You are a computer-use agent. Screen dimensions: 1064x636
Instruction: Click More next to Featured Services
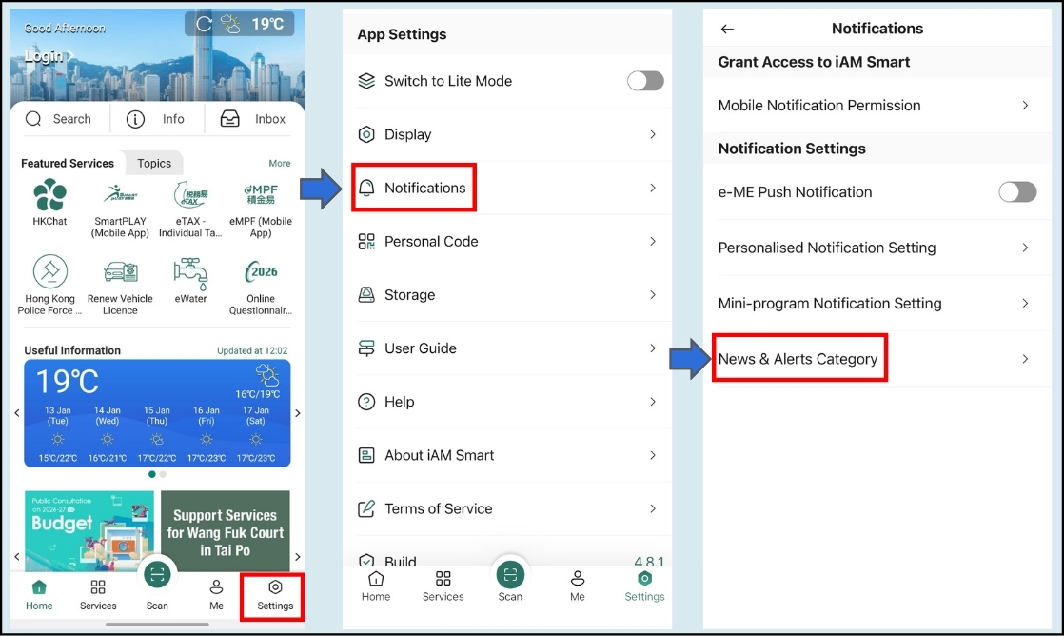click(279, 163)
